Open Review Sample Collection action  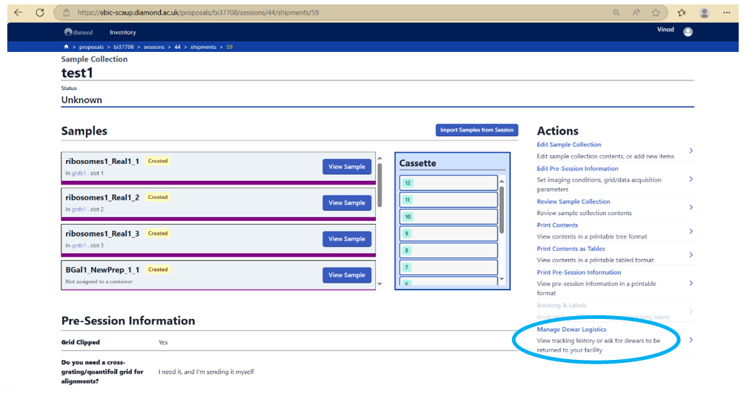point(573,202)
